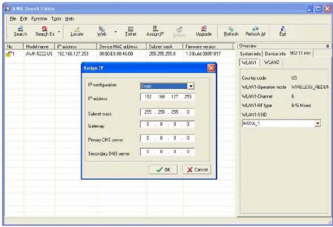Expand the IP configuration Static dropdown
Viewport: 333px width, 227px height.
coord(191,86)
